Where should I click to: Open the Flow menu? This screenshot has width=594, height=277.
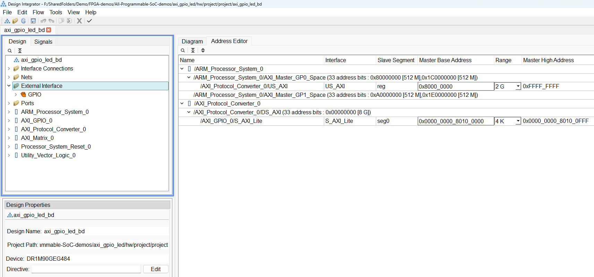point(38,12)
